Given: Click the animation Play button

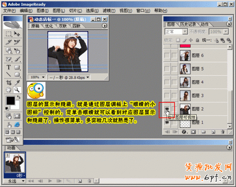Looking at the screenshot, I should coord(50,181).
